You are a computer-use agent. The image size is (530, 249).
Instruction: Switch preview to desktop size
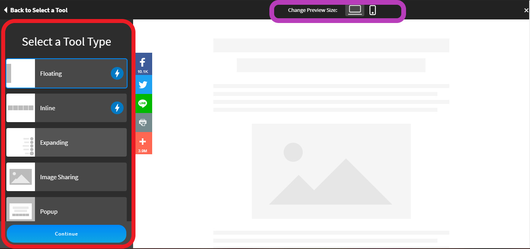(x=355, y=10)
